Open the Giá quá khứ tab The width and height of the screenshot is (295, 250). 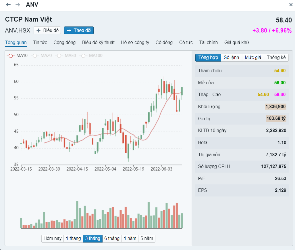(x=236, y=42)
